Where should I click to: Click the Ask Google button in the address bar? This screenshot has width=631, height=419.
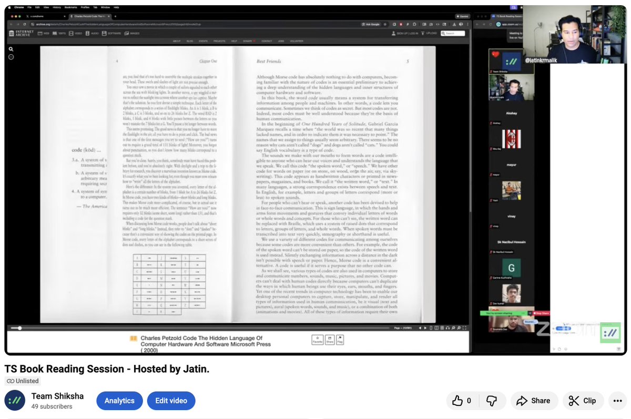point(371,24)
